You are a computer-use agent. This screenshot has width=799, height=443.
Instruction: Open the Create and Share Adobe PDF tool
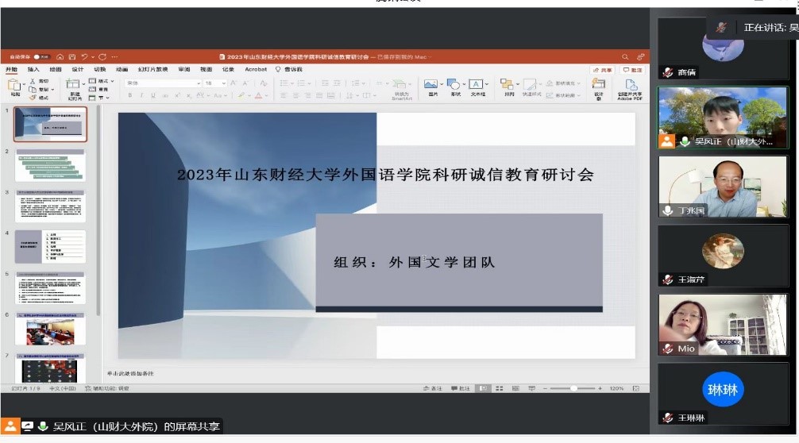(631, 86)
